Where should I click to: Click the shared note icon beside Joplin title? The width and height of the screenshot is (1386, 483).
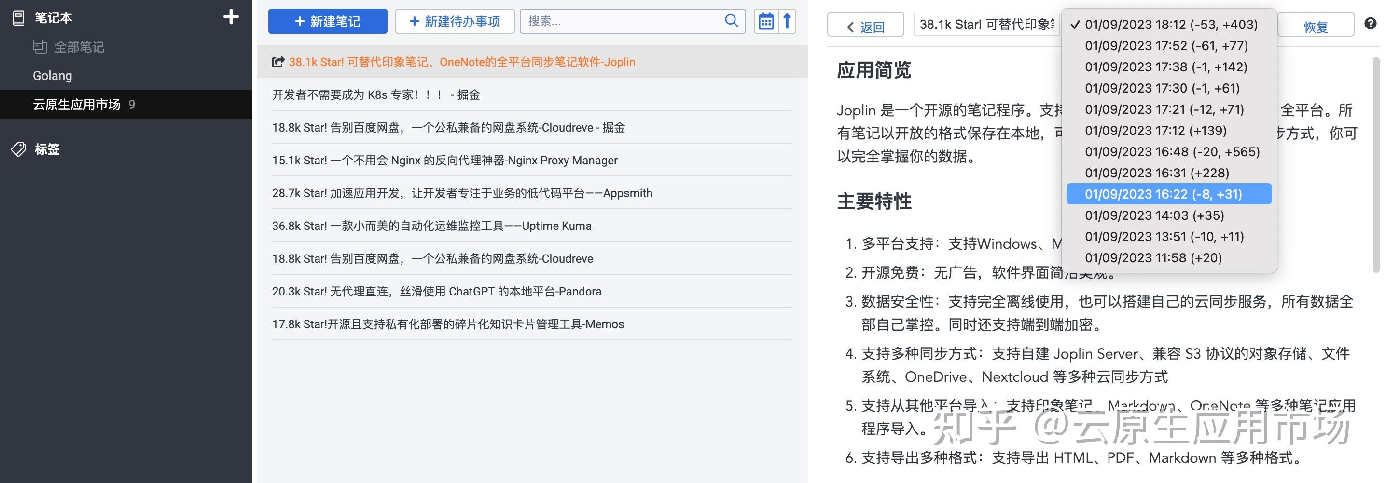point(278,62)
